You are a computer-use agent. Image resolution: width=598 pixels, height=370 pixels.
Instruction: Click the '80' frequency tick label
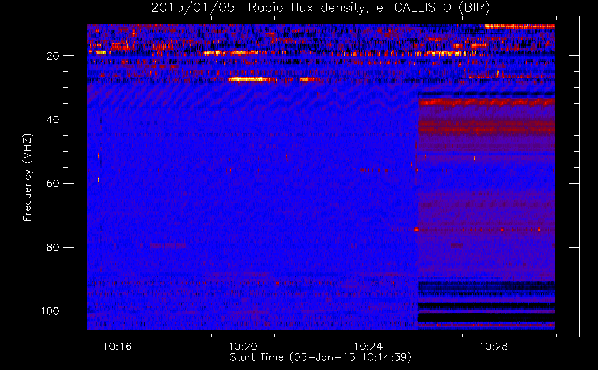[x=53, y=247]
